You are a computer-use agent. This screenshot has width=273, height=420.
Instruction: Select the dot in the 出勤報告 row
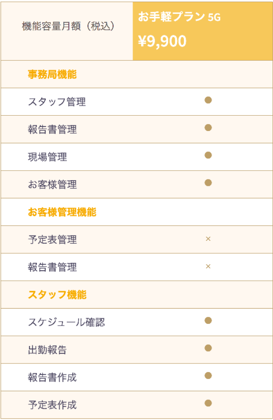(x=208, y=348)
